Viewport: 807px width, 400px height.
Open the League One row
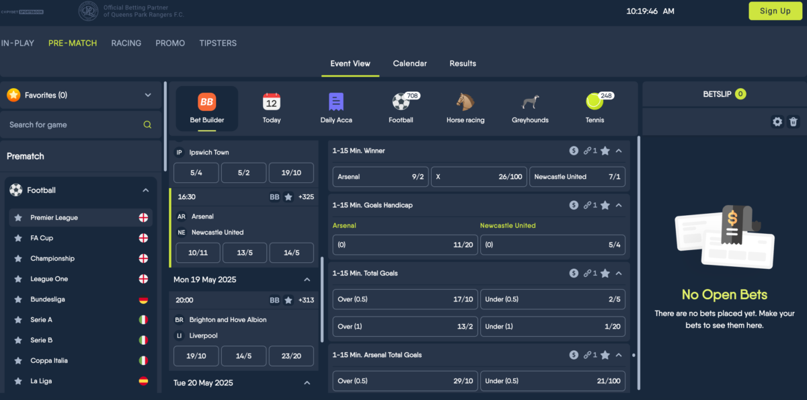coord(81,279)
